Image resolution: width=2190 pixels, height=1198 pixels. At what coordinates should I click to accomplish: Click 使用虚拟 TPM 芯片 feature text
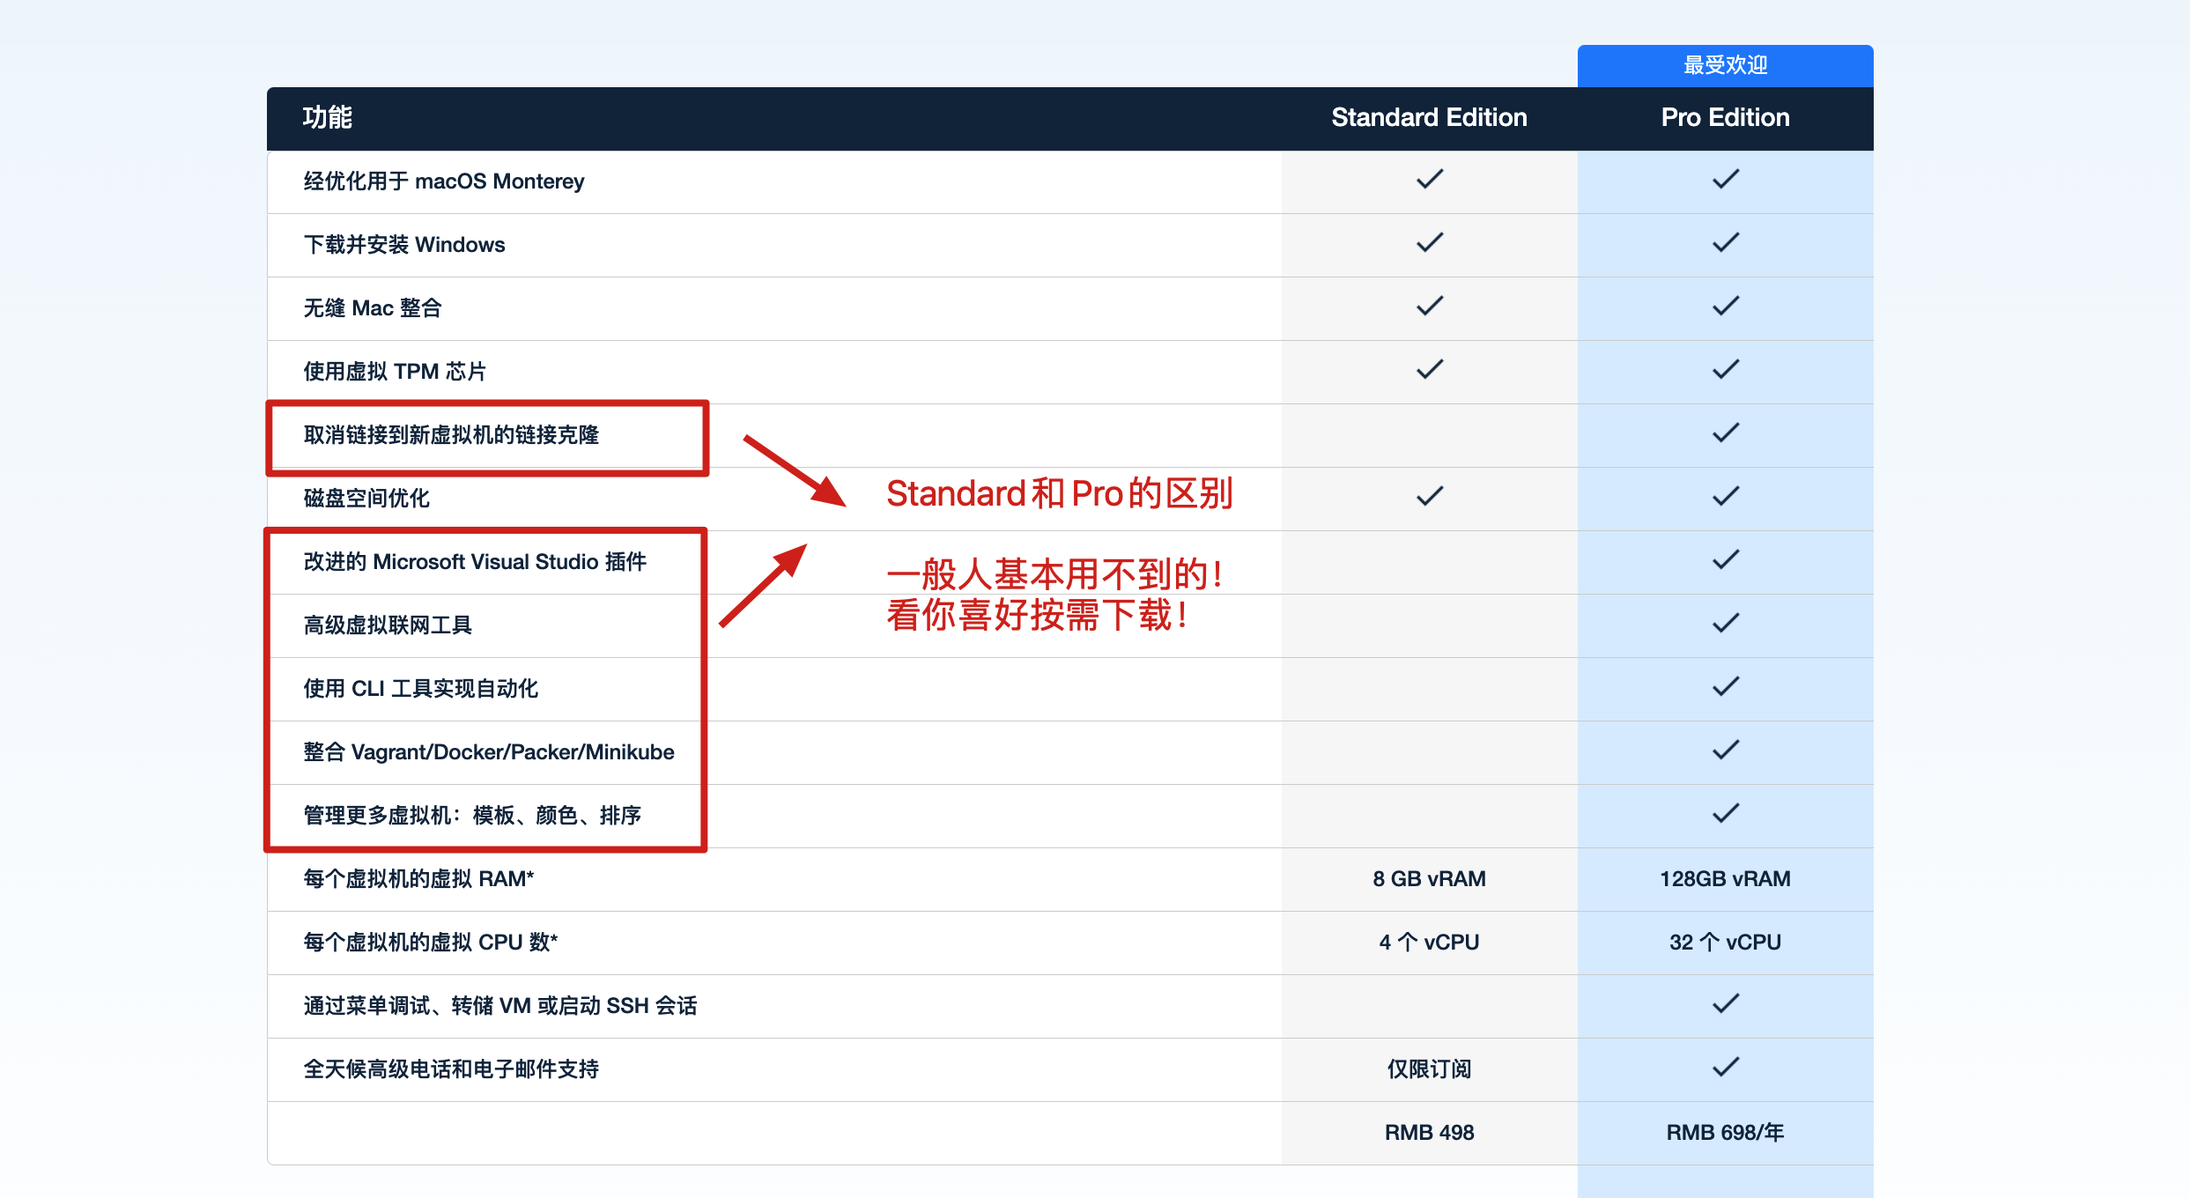point(395,372)
